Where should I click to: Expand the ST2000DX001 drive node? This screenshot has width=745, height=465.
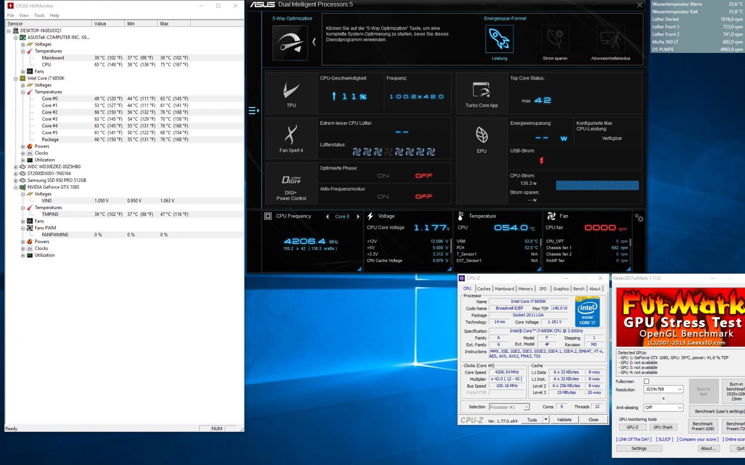point(16,174)
